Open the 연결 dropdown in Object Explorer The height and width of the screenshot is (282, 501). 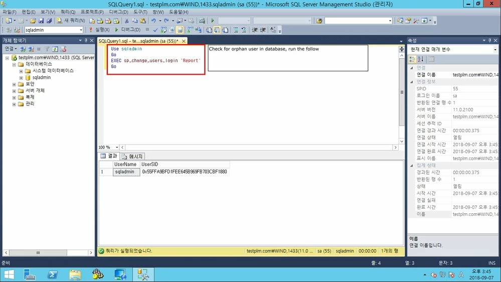(11, 49)
